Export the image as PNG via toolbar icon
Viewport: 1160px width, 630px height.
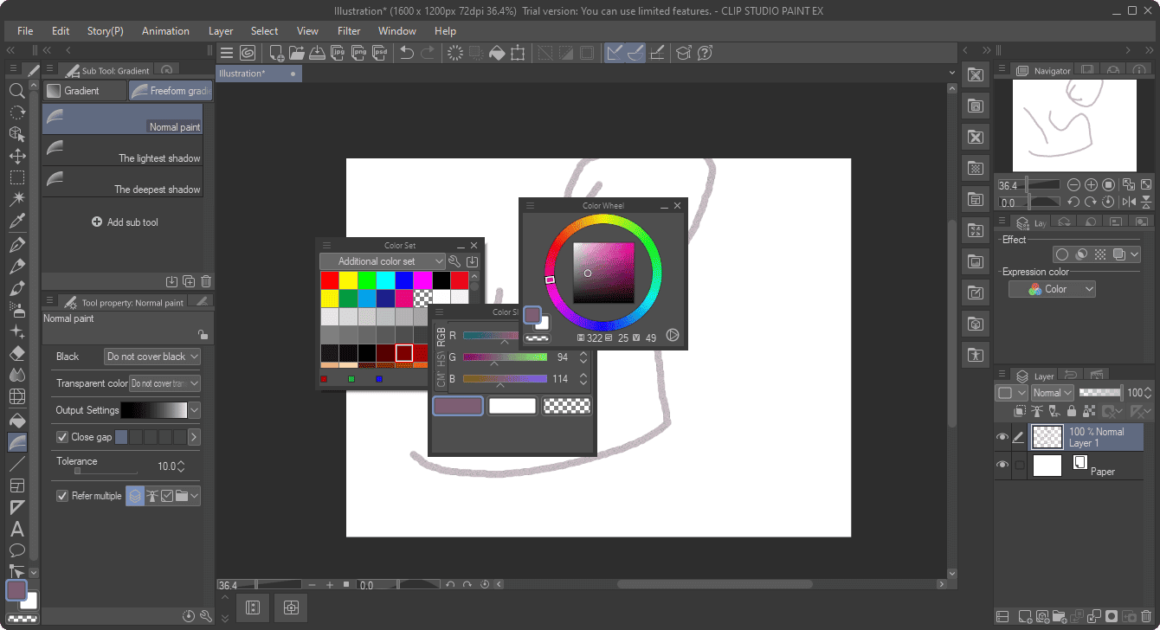pos(359,53)
